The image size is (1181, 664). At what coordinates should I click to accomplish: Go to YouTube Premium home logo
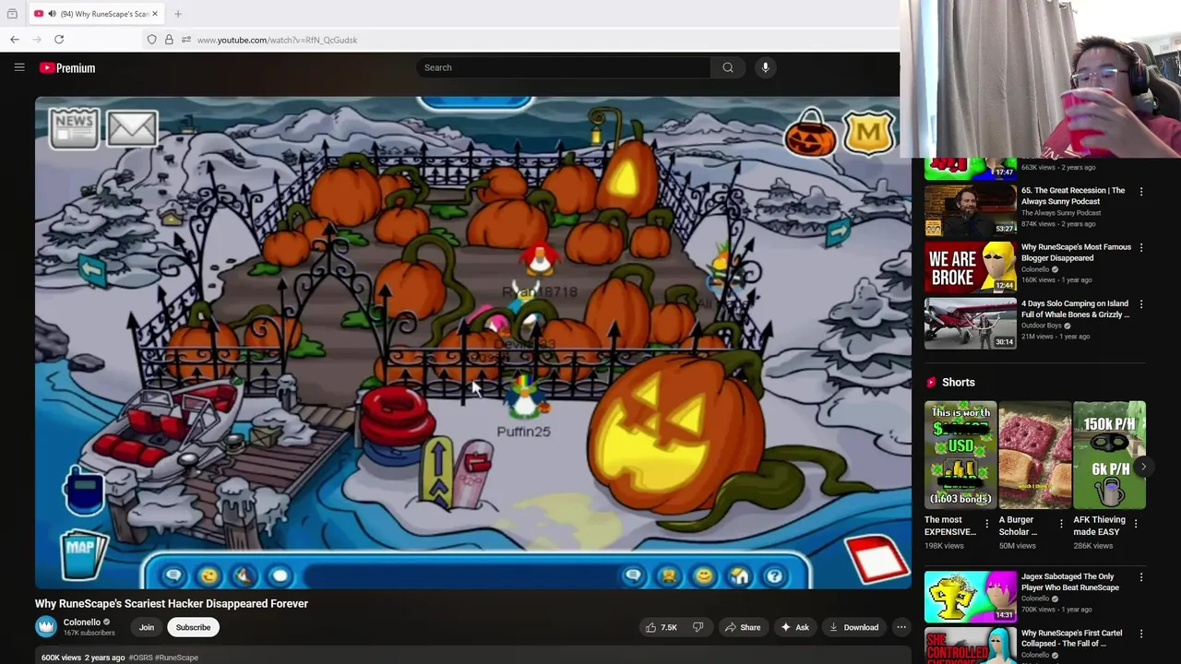pos(67,67)
